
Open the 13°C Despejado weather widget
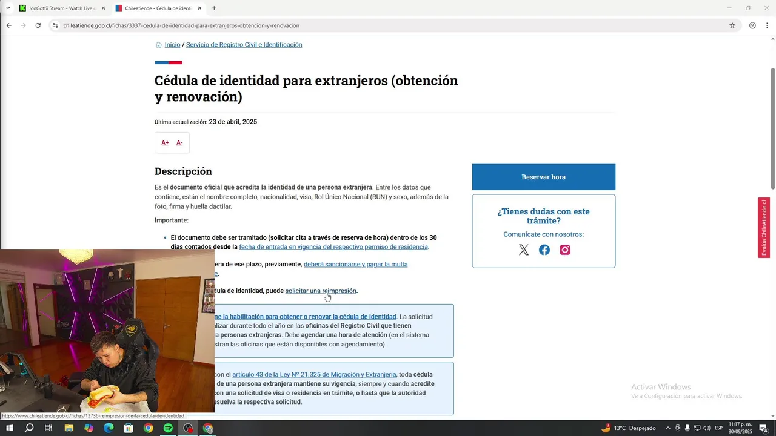(628, 428)
